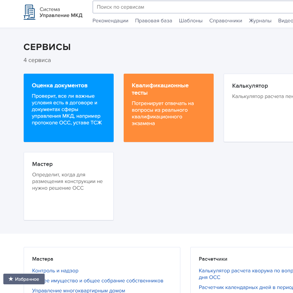This screenshot has width=293, height=293.
Task: Go to the Справочники section
Action: (226, 21)
